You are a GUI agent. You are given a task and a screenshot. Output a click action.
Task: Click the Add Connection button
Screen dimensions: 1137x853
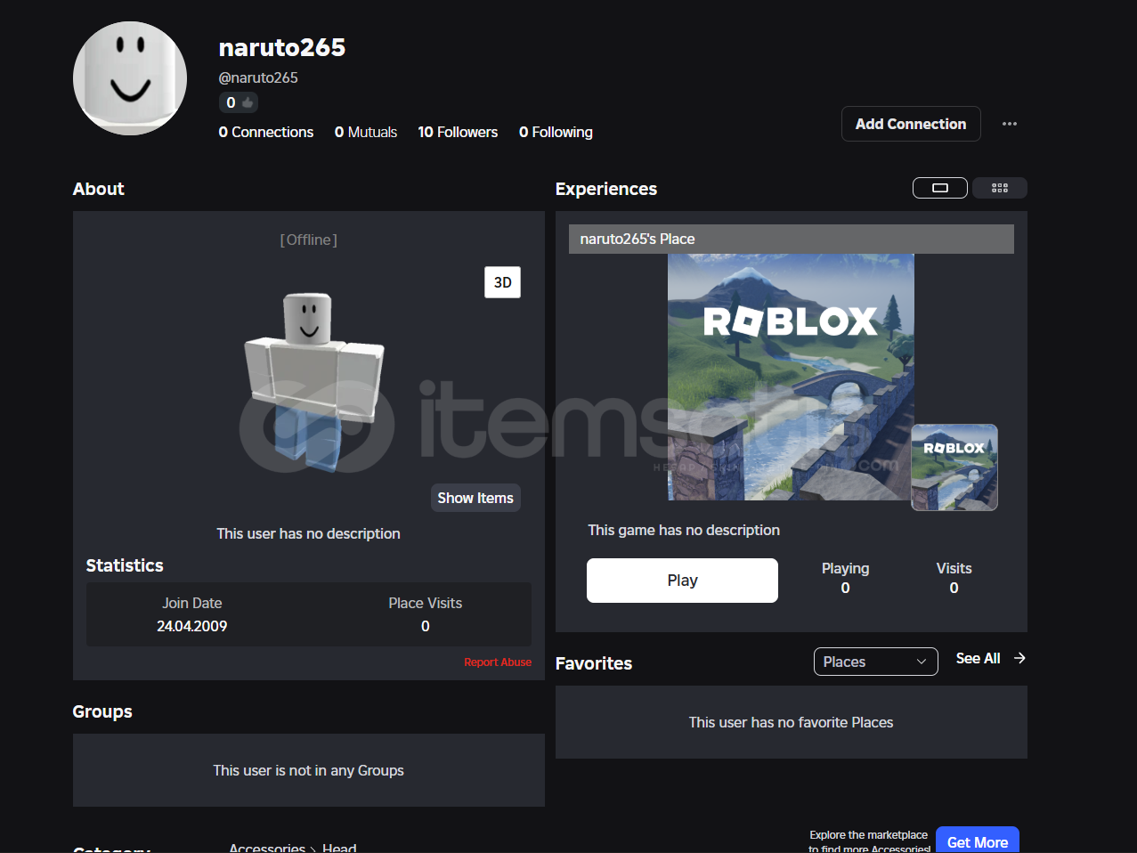tap(911, 124)
